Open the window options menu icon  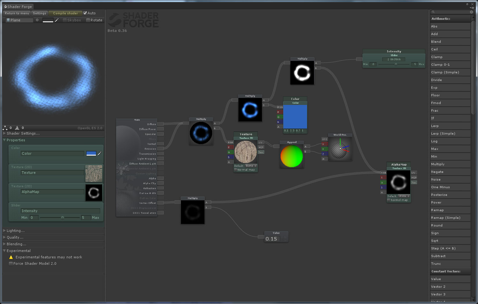click(x=473, y=8)
